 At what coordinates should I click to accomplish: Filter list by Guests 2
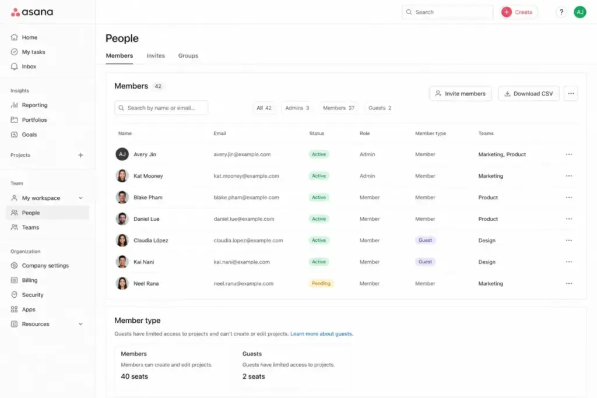pos(380,108)
